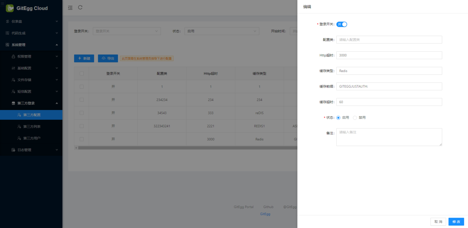Click the 修改 submit button

pos(456,222)
